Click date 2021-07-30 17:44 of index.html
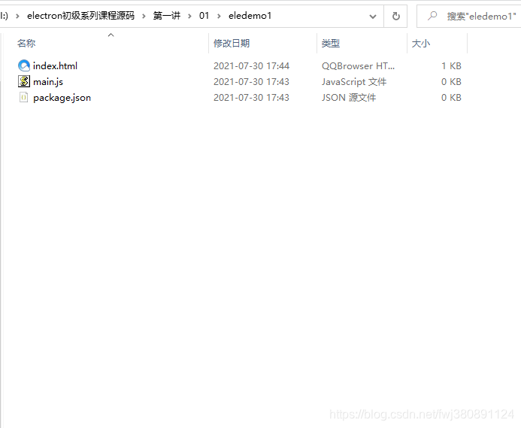 [x=251, y=66]
